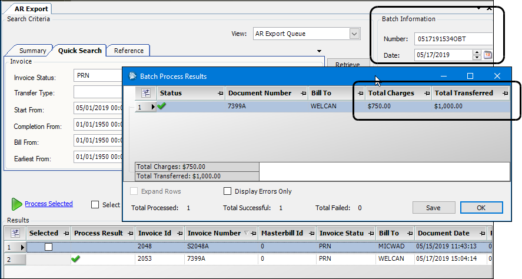
Task: Check the Selected box for invoice 2048
Action: pos(49,247)
